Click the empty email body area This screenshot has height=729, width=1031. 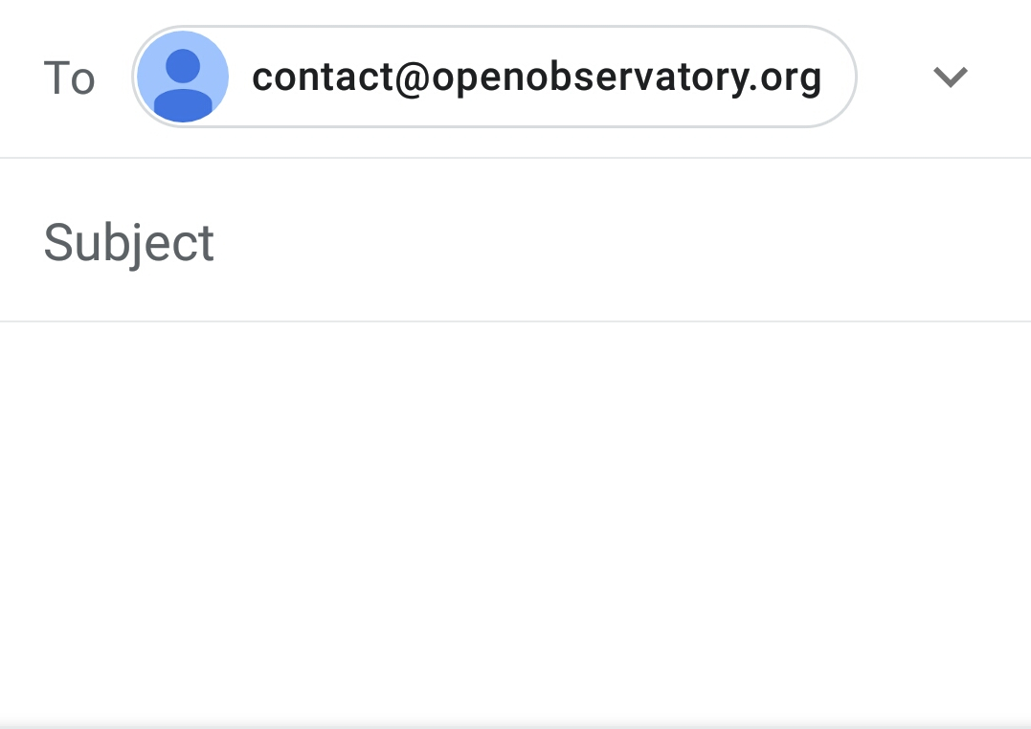click(515, 517)
